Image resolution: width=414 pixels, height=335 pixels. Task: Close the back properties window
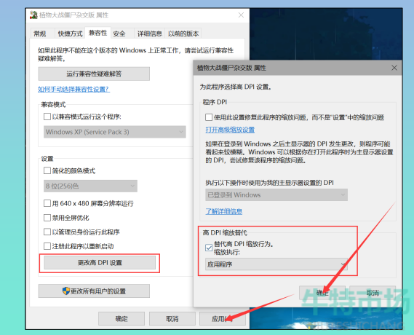241,15
